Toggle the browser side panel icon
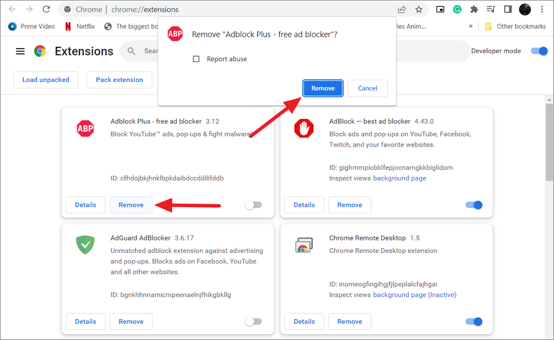Viewport: 554px width, 340px height. tap(508, 9)
